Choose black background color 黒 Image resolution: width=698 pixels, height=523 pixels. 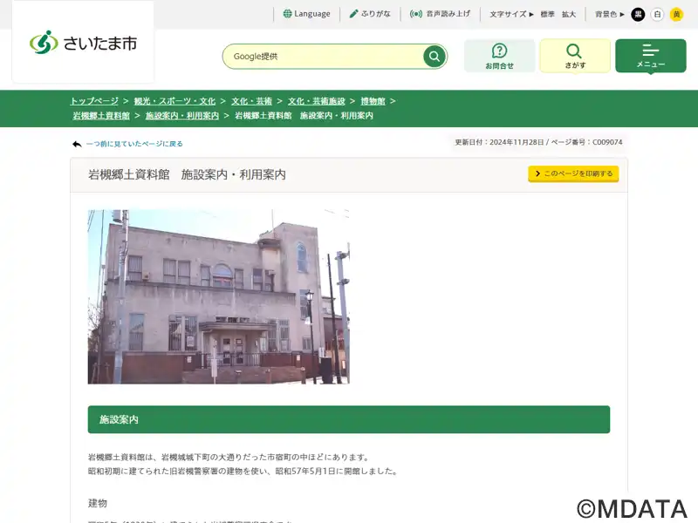coord(638,14)
